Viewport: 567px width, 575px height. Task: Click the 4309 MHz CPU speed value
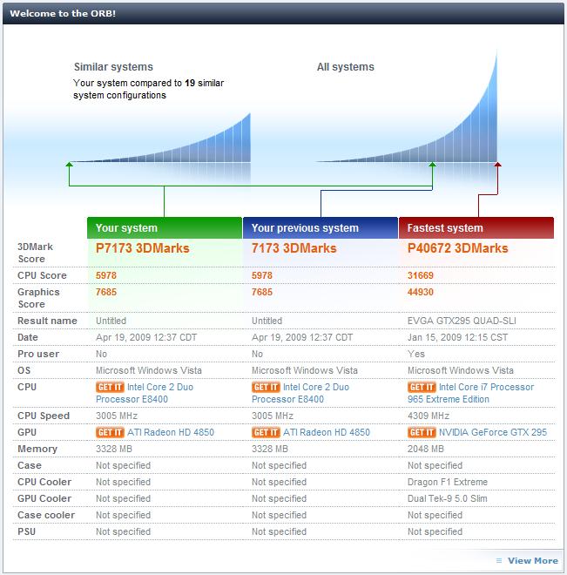click(x=429, y=416)
